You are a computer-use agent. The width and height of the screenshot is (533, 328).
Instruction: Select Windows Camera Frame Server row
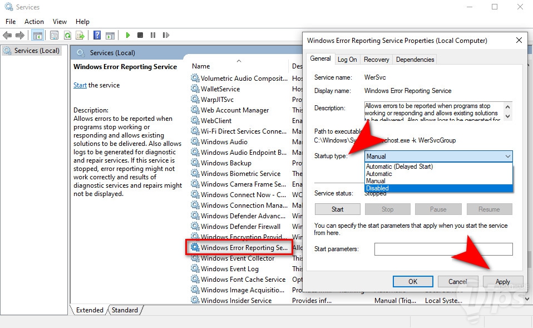(x=239, y=184)
